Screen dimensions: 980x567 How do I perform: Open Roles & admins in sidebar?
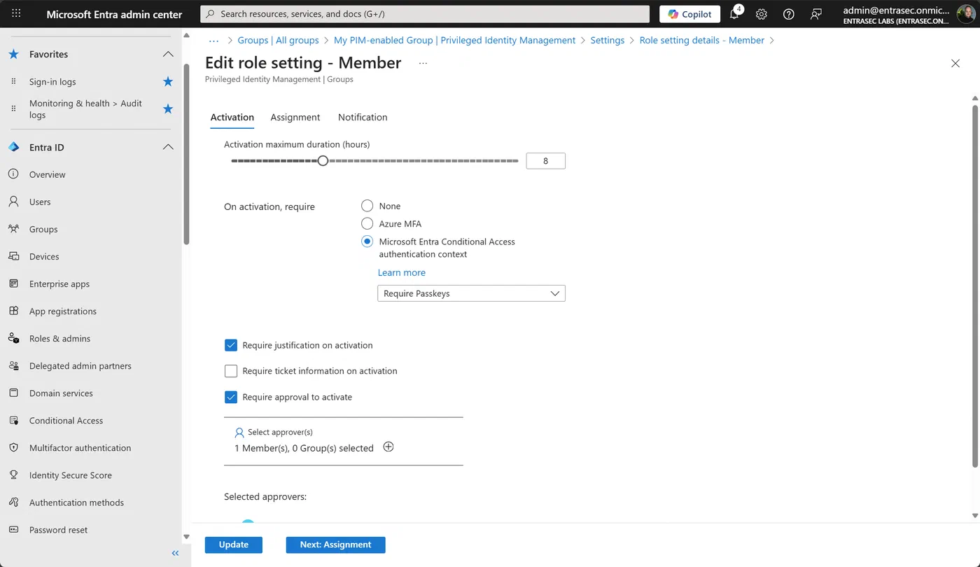[x=59, y=338]
